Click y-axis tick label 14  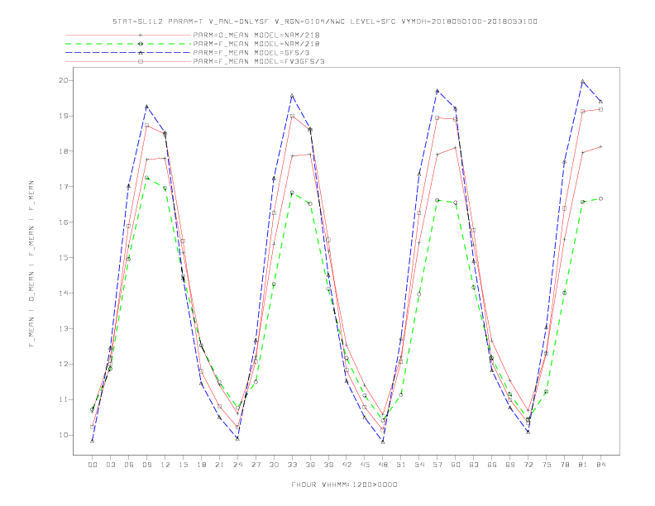tap(64, 293)
